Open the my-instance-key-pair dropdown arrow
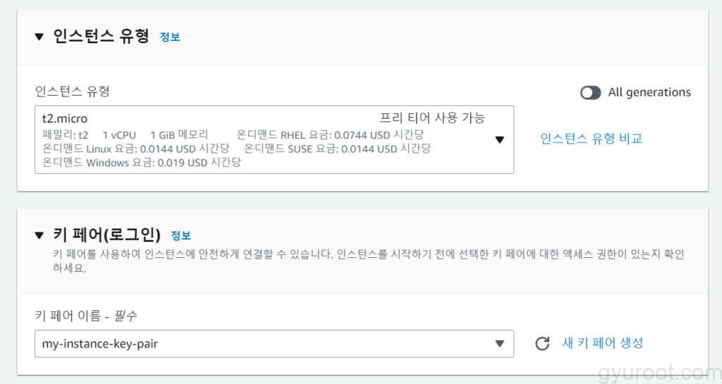This screenshot has height=384, width=722. coord(499,344)
